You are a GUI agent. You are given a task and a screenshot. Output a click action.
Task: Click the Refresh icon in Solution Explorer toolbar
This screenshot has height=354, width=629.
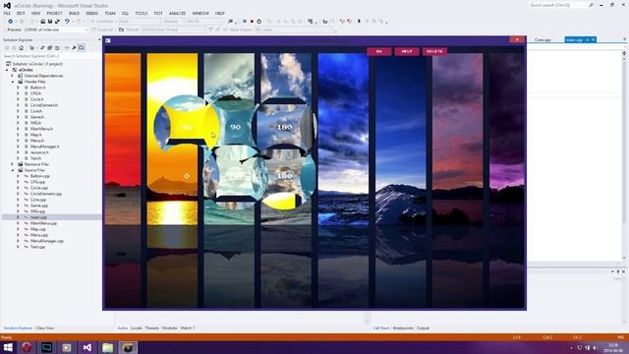pyautogui.click(x=42, y=48)
